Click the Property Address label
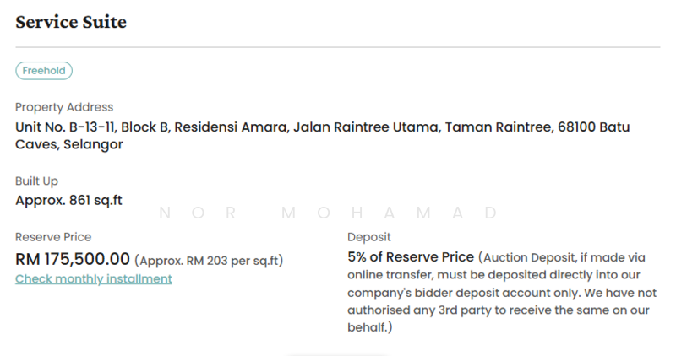This screenshot has width=676, height=356. [x=64, y=107]
